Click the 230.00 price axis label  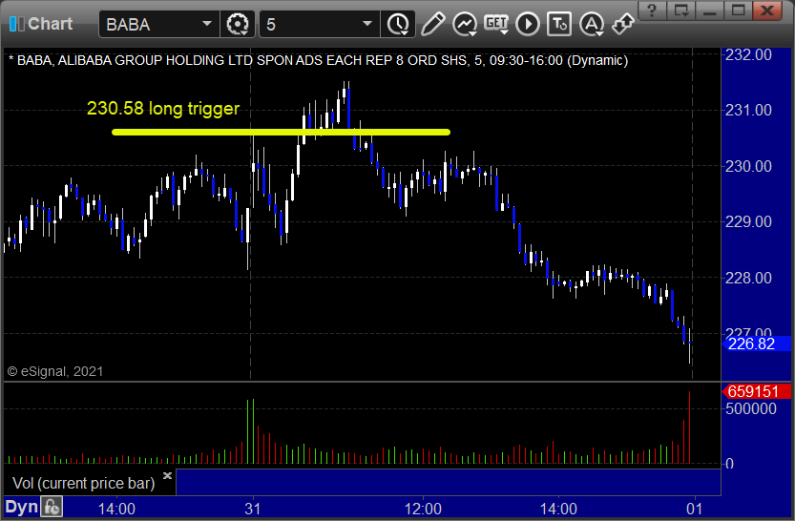pyautogui.click(x=748, y=166)
